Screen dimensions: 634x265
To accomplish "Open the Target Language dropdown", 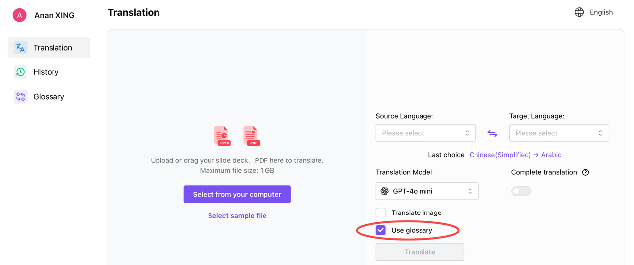I will coord(559,133).
